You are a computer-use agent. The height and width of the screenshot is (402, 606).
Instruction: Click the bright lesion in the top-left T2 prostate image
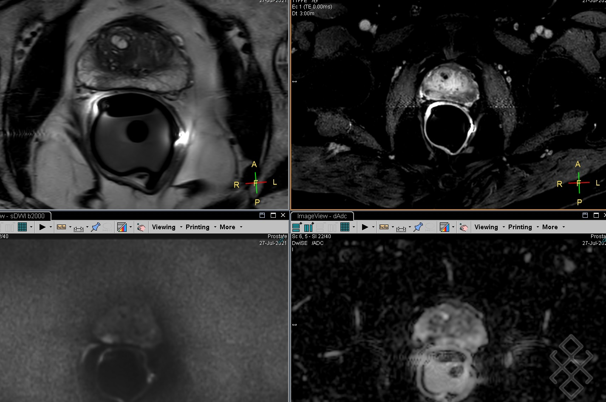pyautogui.click(x=119, y=42)
